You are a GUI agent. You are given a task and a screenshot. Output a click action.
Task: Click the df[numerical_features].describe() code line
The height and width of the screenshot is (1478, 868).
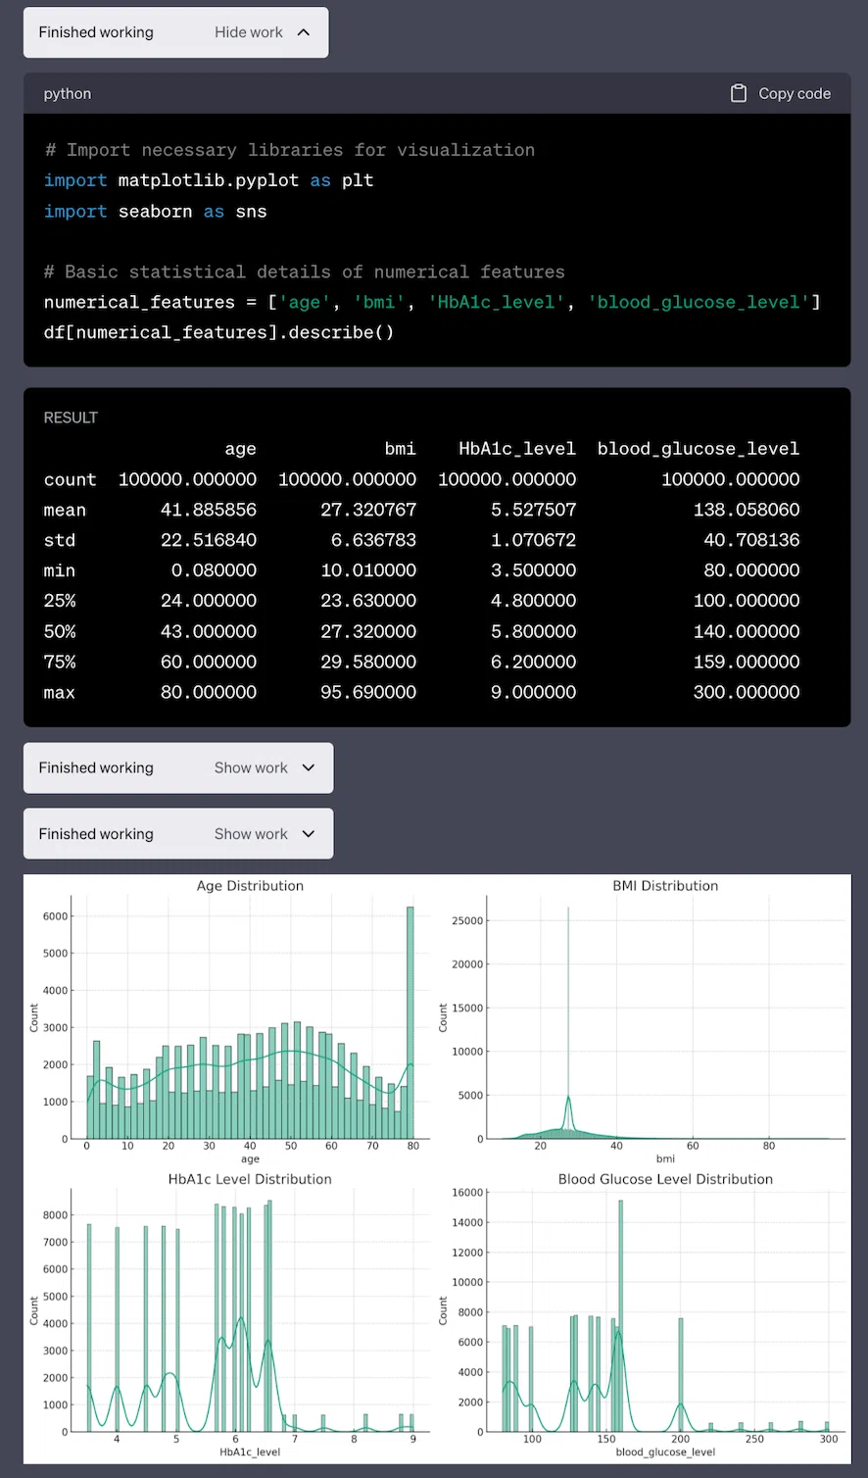pyautogui.click(x=218, y=332)
